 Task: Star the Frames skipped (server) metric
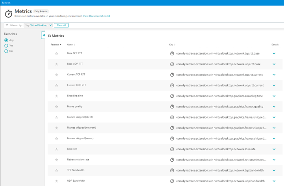(57, 139)
